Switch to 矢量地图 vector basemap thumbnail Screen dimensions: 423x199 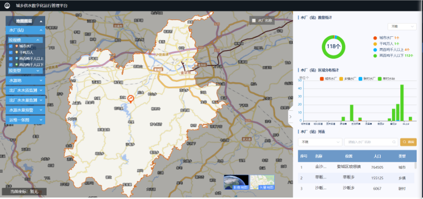262,182
